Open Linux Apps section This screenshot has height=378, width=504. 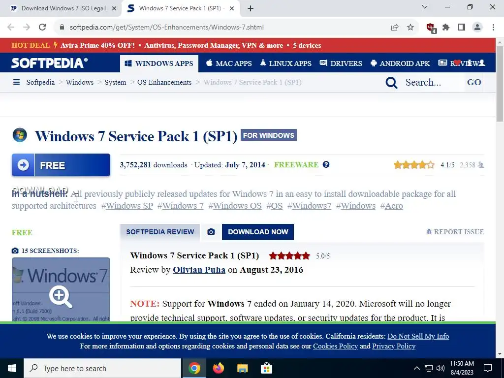click(x=286, y=63)
